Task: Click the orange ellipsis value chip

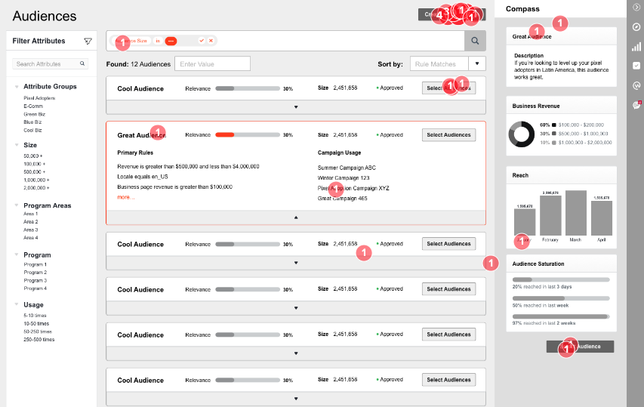Action: pos(171,41)
